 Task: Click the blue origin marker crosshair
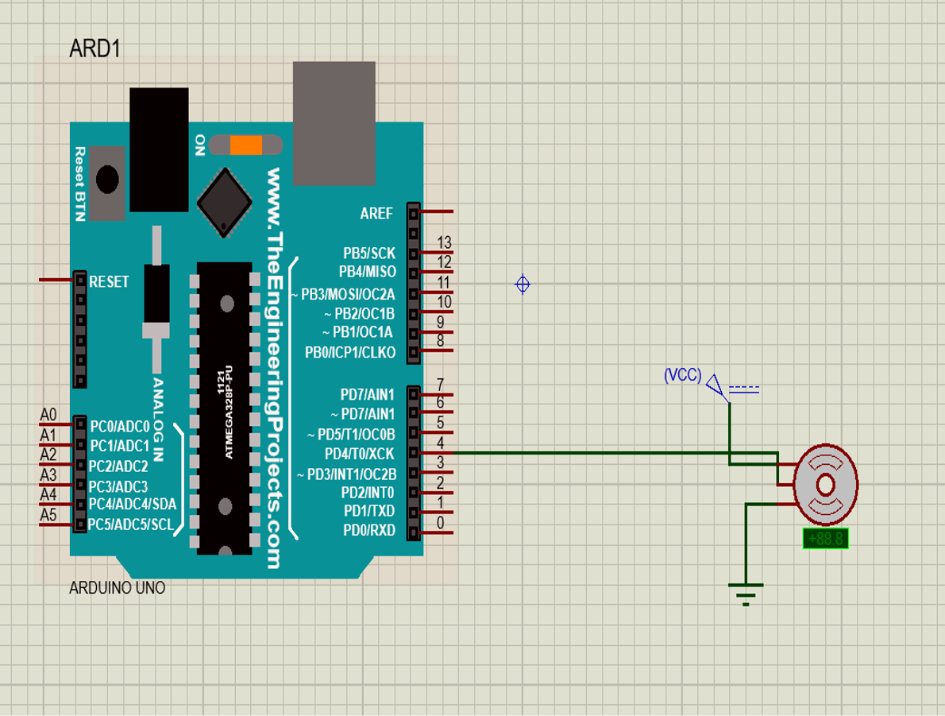pos(523,284)
